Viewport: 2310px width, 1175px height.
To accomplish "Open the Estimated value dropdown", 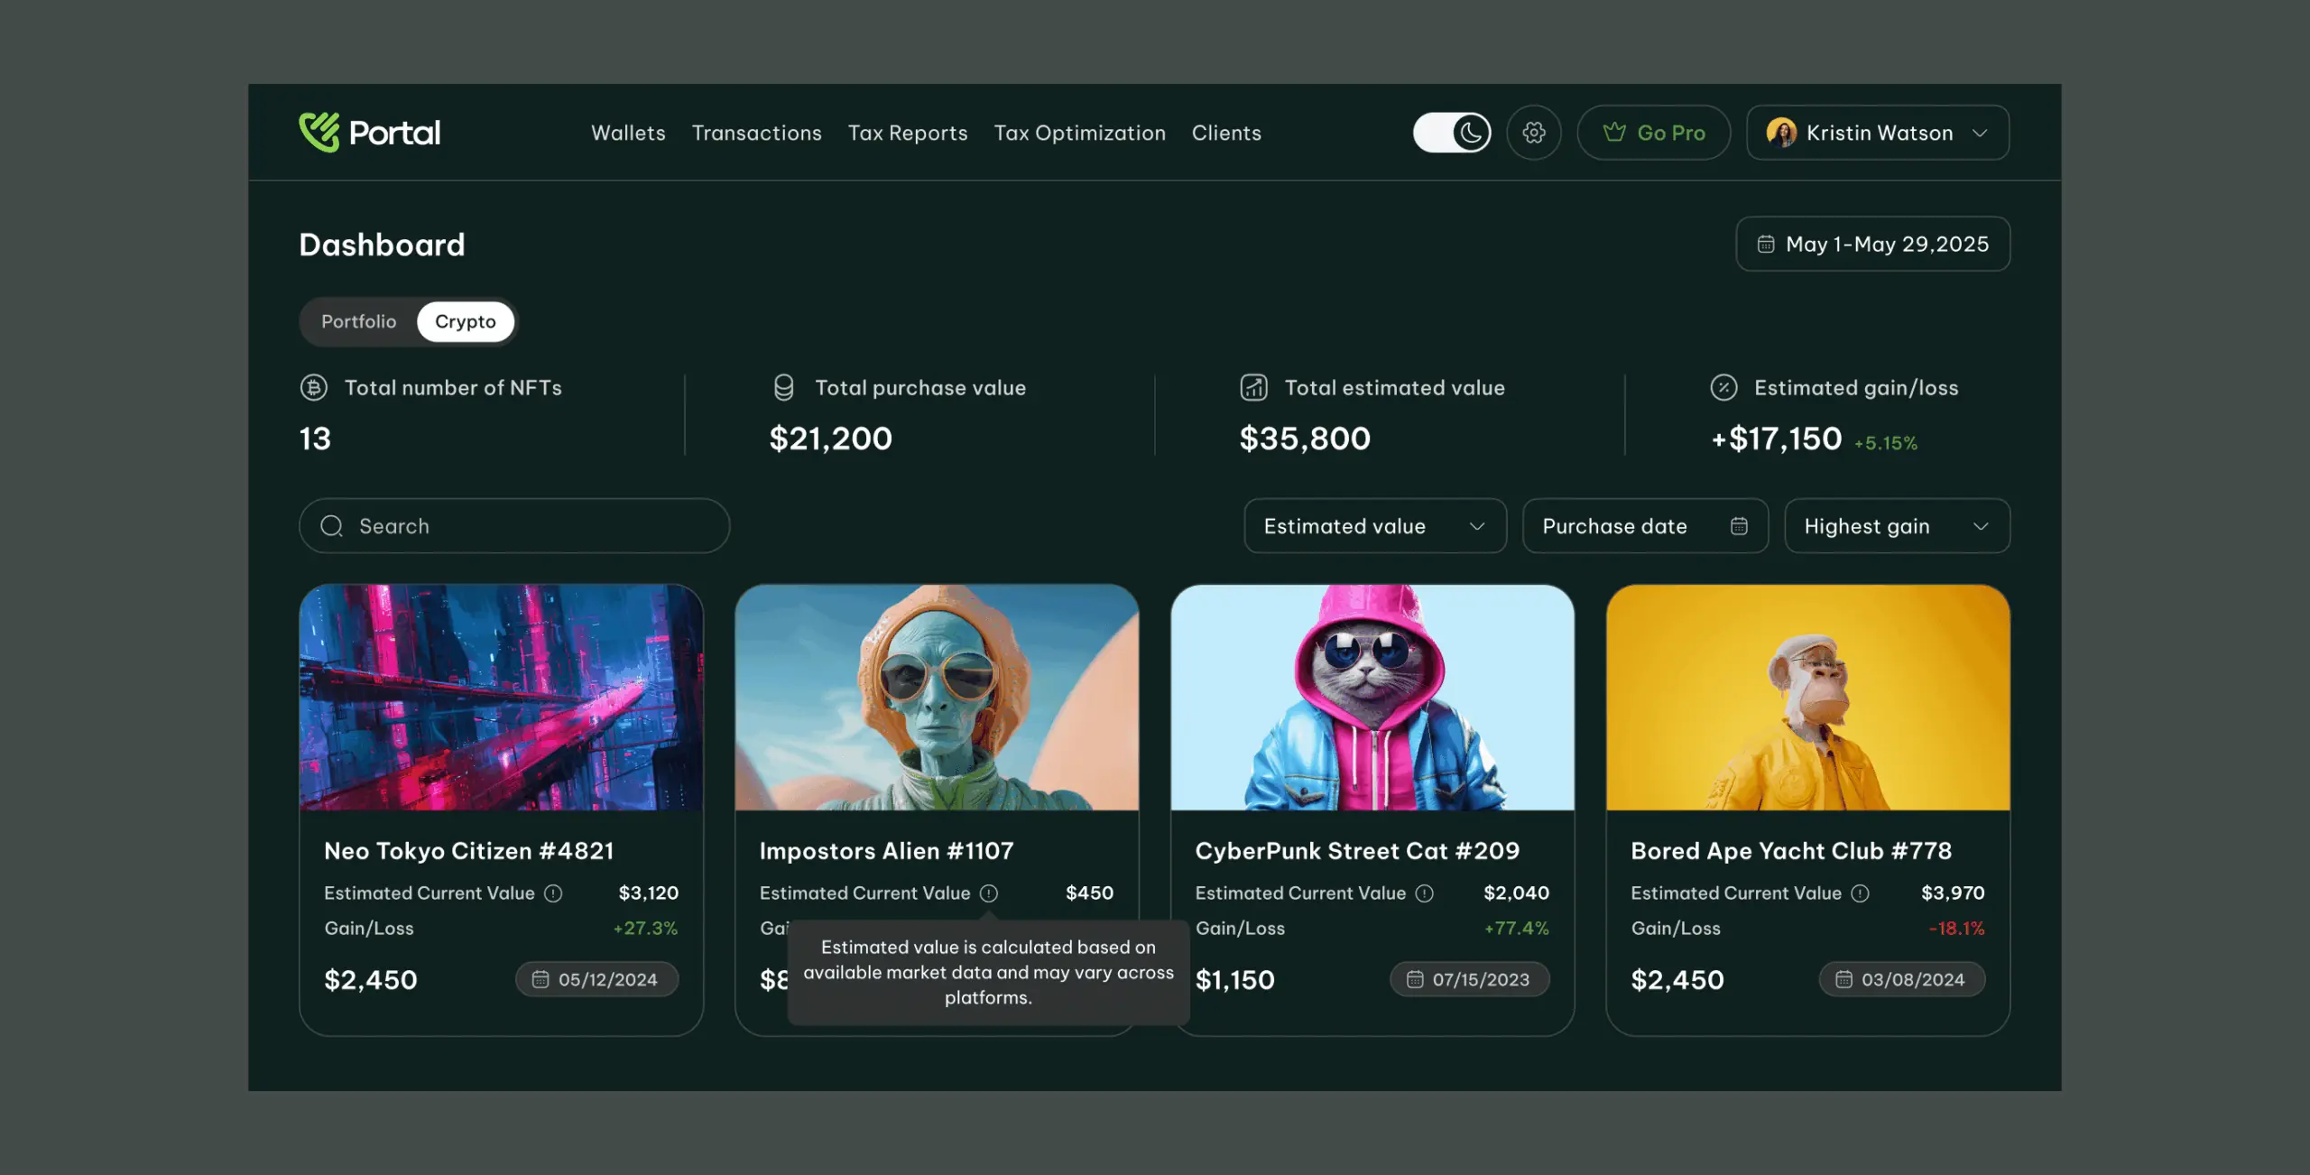I will (x=1374, y=525).
